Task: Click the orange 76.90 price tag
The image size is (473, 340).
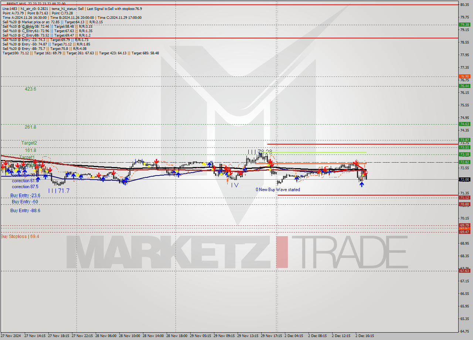Action: (465, 76)
